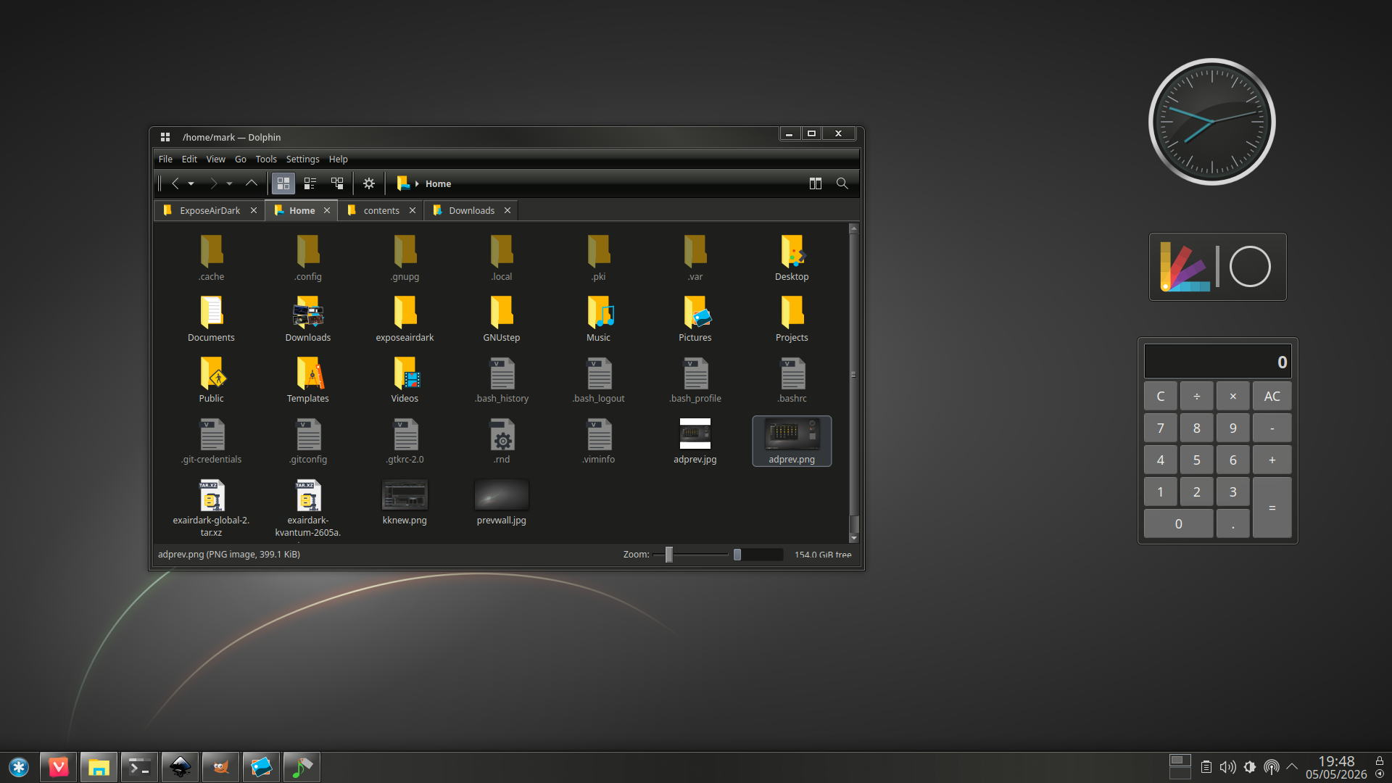
Task: Click the Zoom slider handle
Action: point(669,555)
